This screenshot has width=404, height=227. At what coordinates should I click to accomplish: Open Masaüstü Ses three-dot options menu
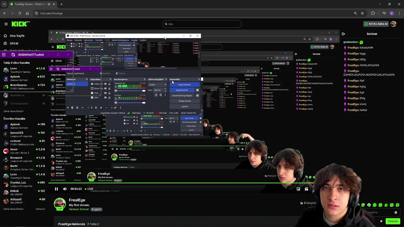(x=116, y=86)
